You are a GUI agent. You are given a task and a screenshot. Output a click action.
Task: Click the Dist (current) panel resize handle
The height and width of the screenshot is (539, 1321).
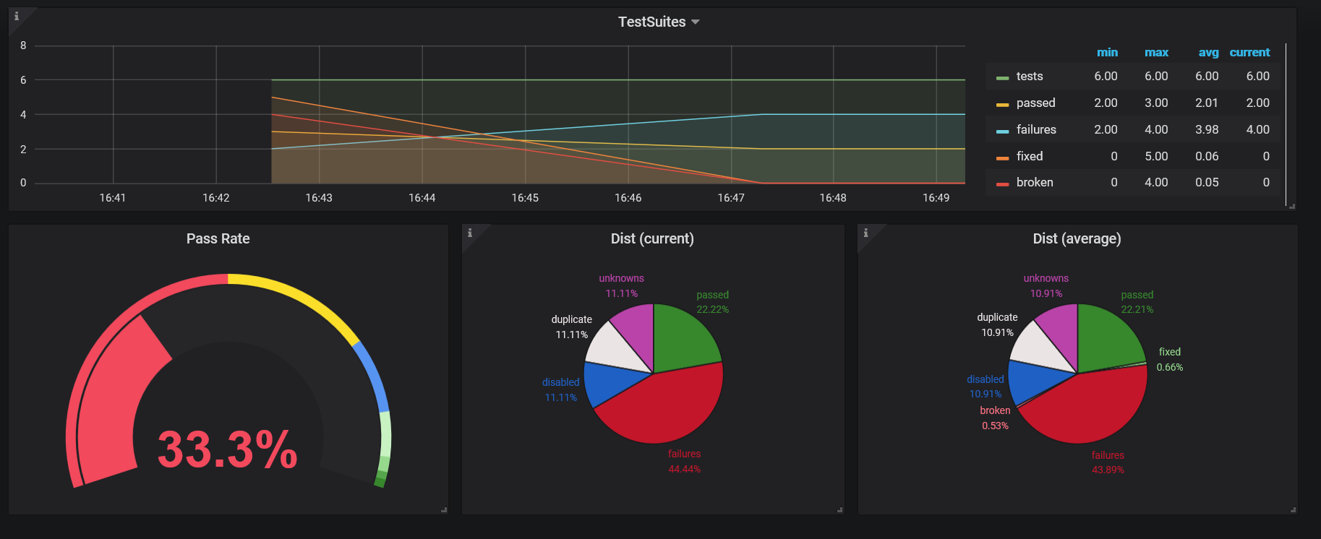(x=839, y=509)
